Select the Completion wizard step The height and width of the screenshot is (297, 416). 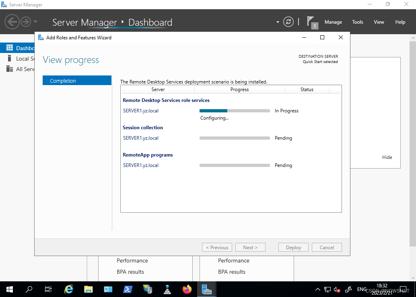(x=77, y=80)
